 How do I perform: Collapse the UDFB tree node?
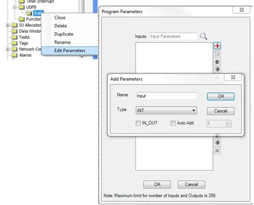[x=15, y=7]
